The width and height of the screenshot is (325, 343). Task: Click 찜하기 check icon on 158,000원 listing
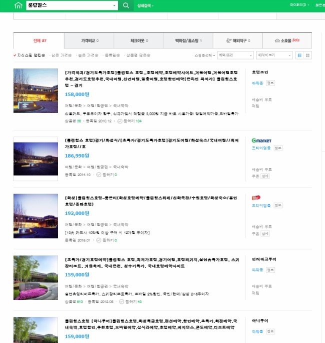click(x=120, y=121)
